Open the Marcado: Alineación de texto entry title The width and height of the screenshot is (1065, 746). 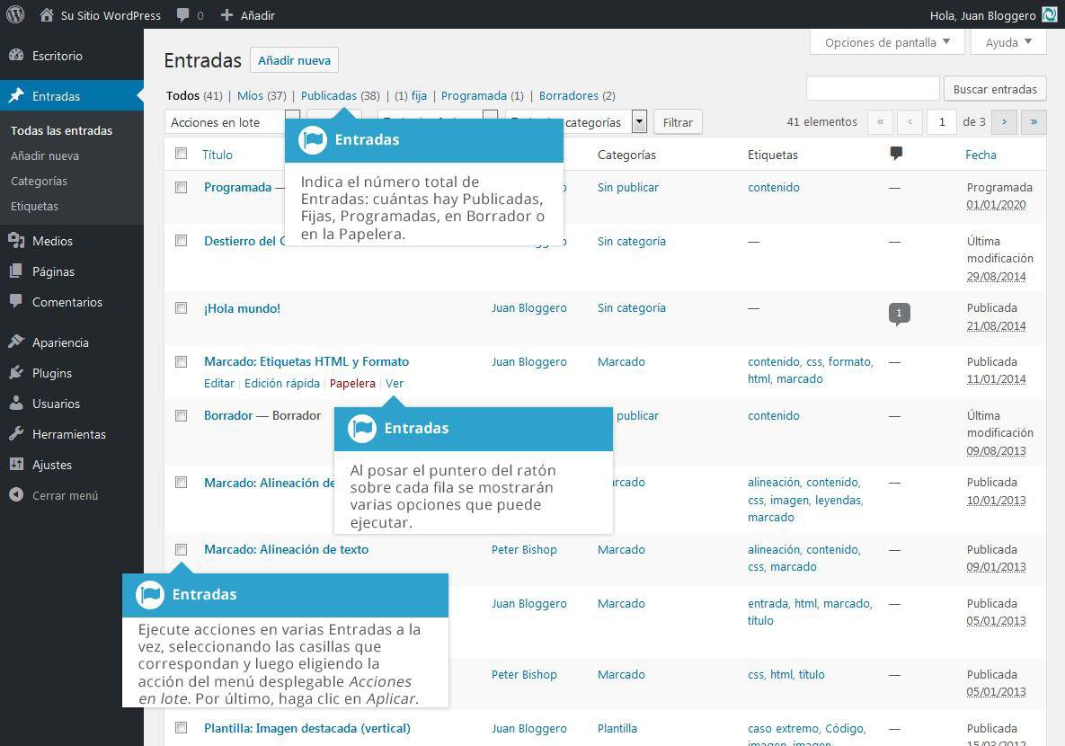coord(286,549)
